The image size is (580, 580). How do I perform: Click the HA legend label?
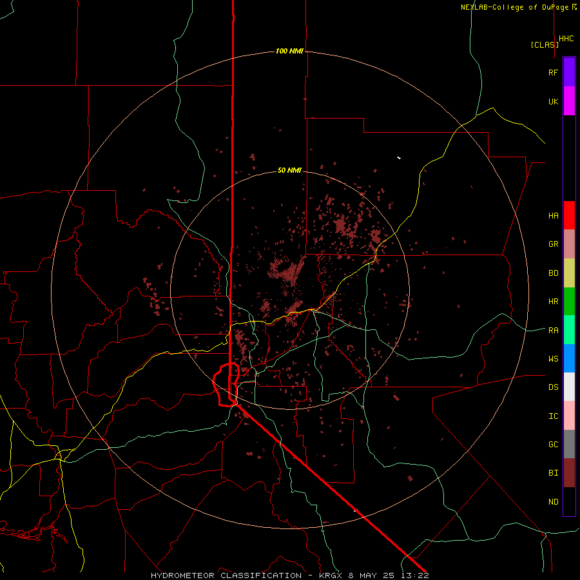(553, 216)
